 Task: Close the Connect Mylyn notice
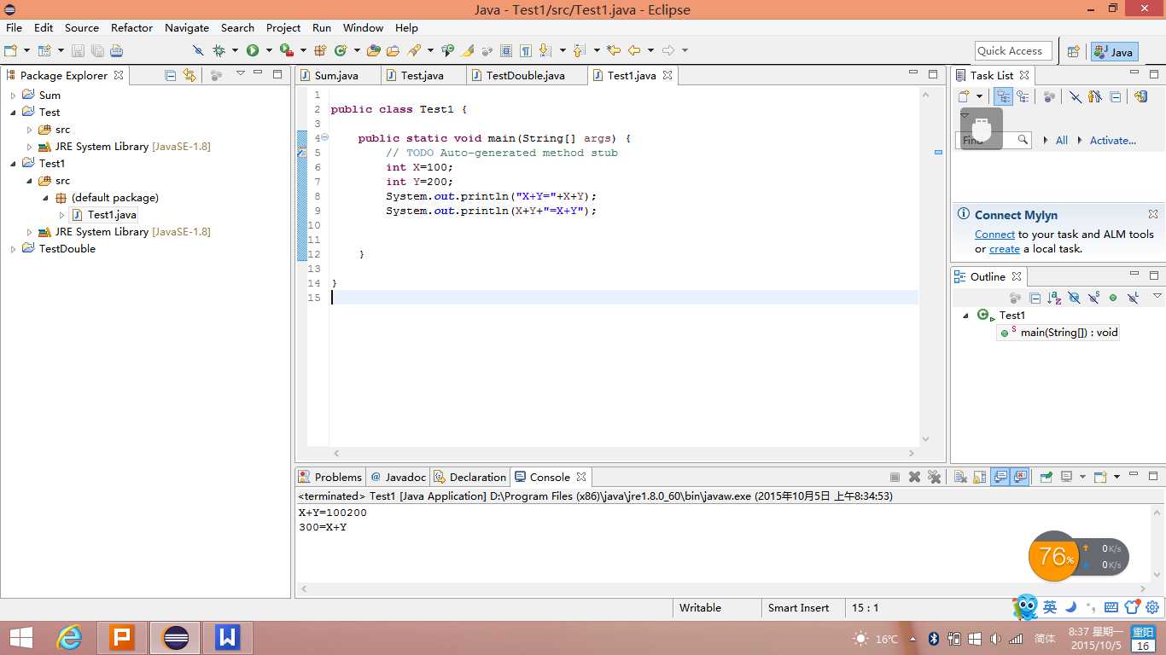(1152, 214)
